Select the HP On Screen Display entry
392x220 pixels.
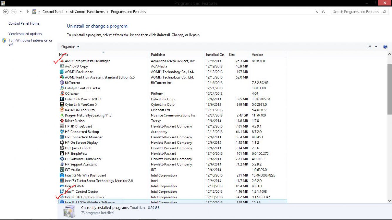coord(172,143)
